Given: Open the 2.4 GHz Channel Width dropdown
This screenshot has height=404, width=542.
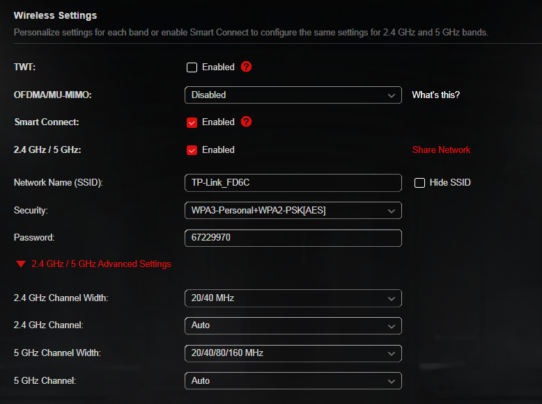Looking at the screenshot, I should point(293,298).
